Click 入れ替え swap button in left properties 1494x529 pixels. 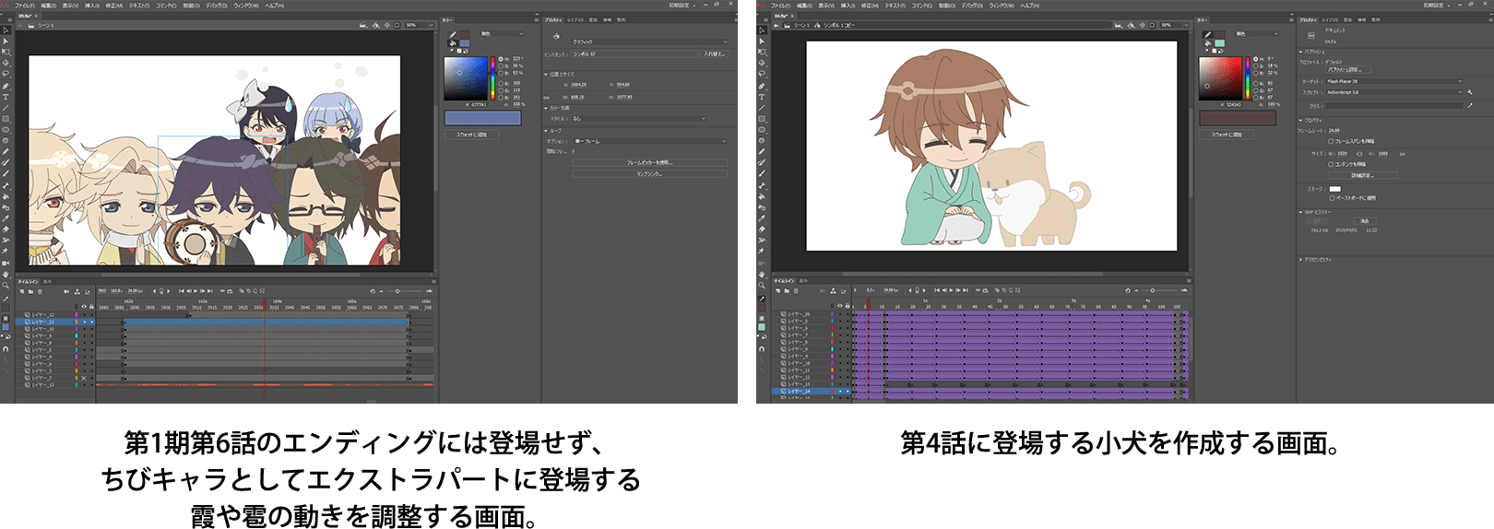[x=715, y=54]
